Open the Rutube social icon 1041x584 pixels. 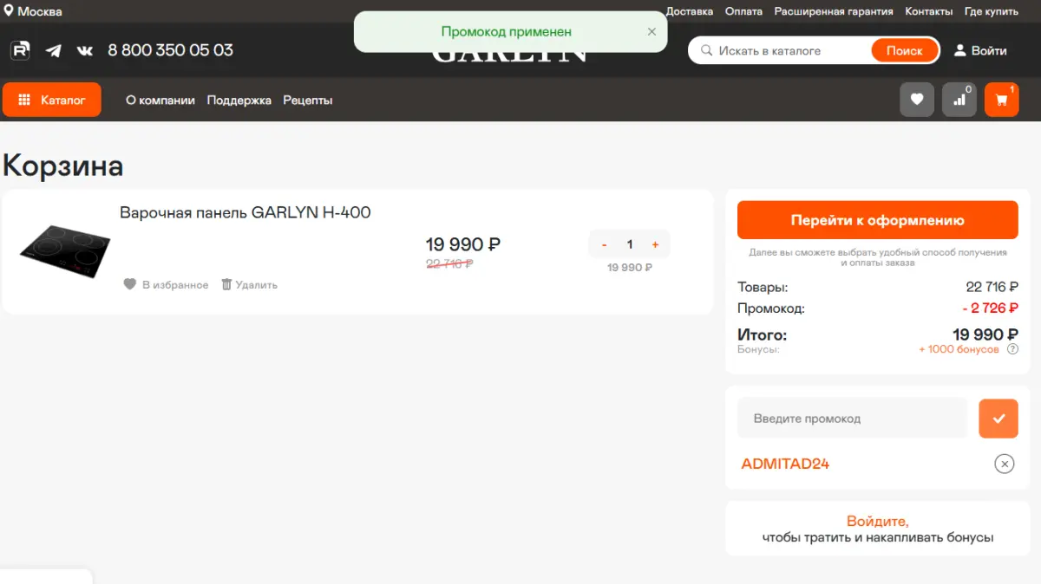coord(20,50)
